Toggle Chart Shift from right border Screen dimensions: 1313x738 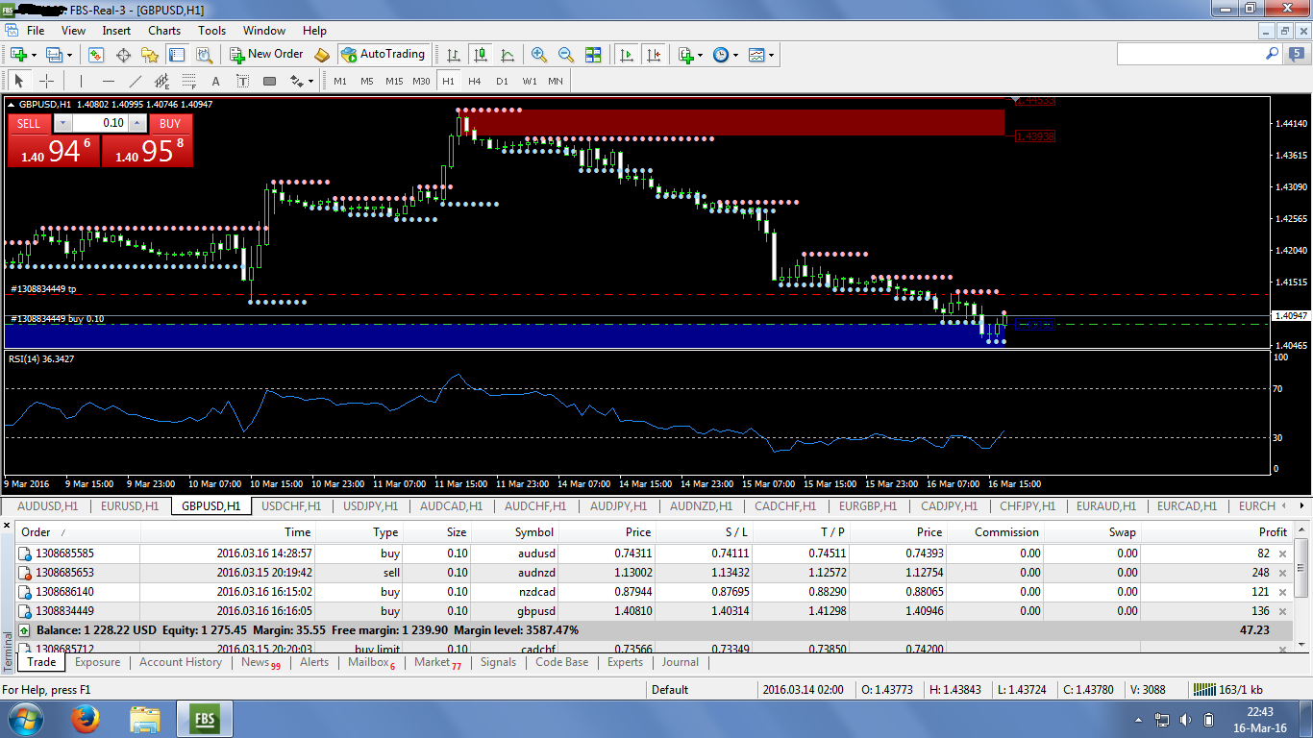point(654,55)
